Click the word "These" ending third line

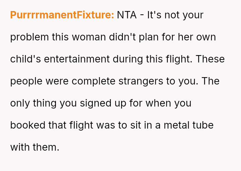(211, 59)
